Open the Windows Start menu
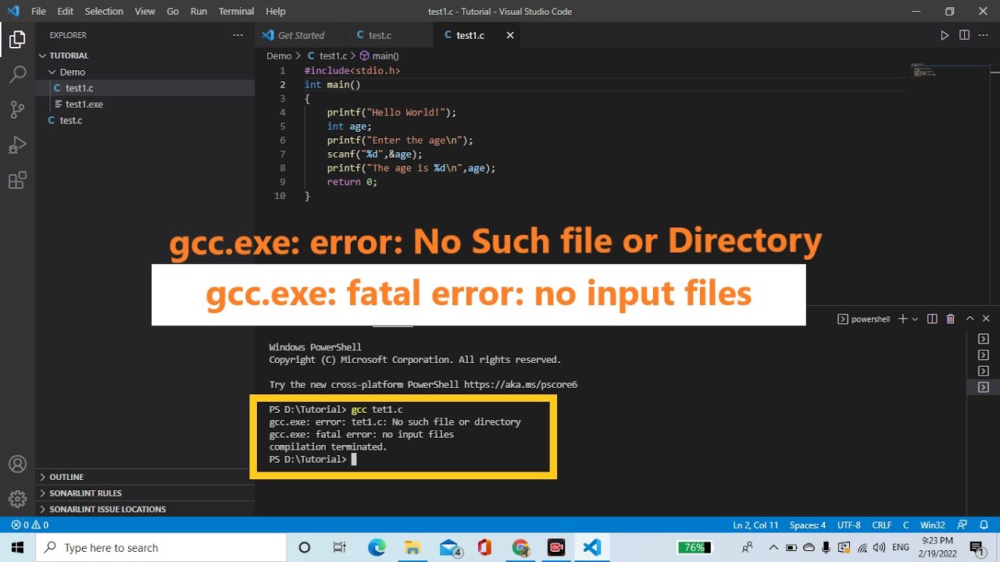Screen dimensions: 1000x562 point(17,547)
